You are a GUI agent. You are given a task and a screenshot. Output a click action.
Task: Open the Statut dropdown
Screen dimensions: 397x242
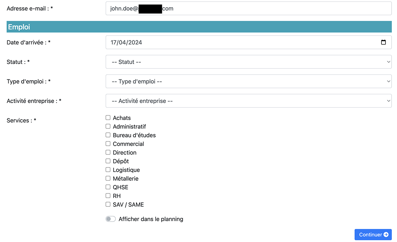pos(248,62)
